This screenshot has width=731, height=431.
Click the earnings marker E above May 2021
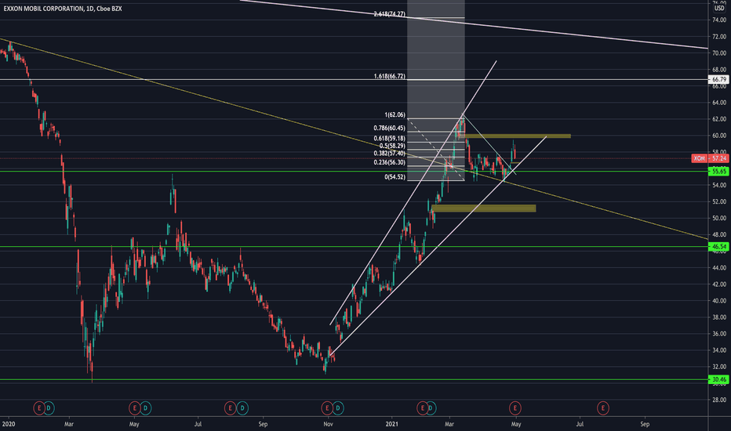coord(515,408)
